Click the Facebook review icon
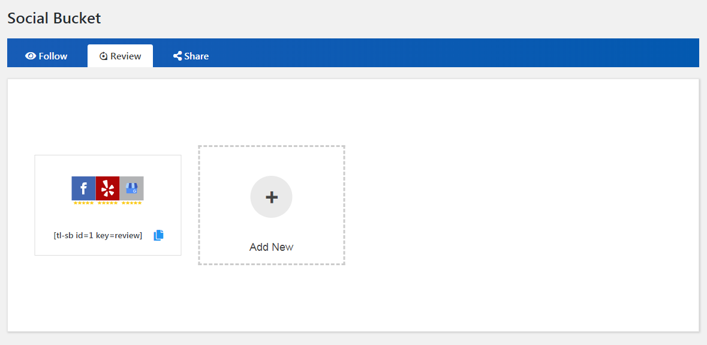Screen dimensions: 707x345 [x=83, y=188]
